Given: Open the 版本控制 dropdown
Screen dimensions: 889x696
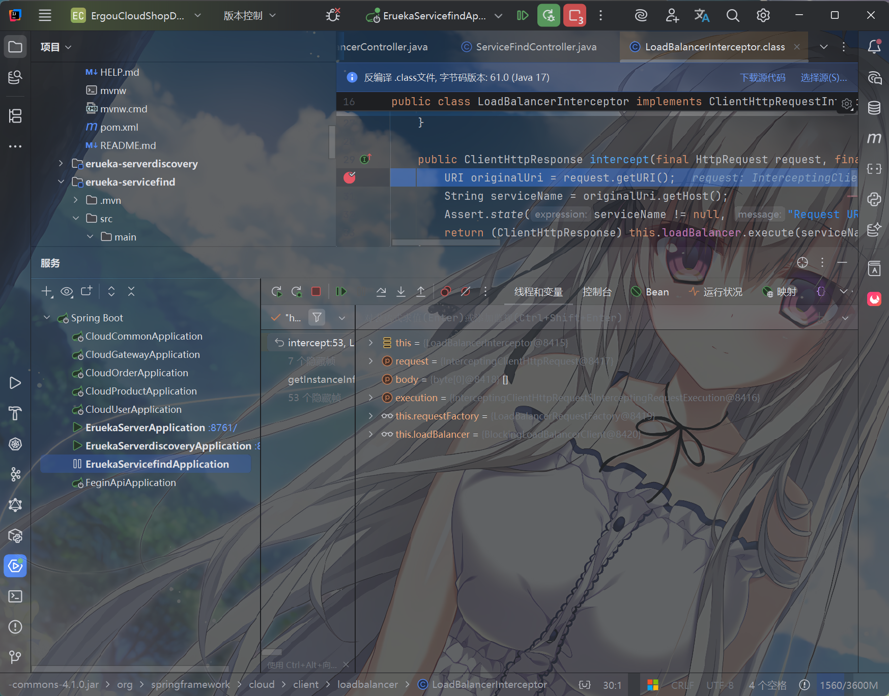Looking at the screenshot, I should 250,15.
